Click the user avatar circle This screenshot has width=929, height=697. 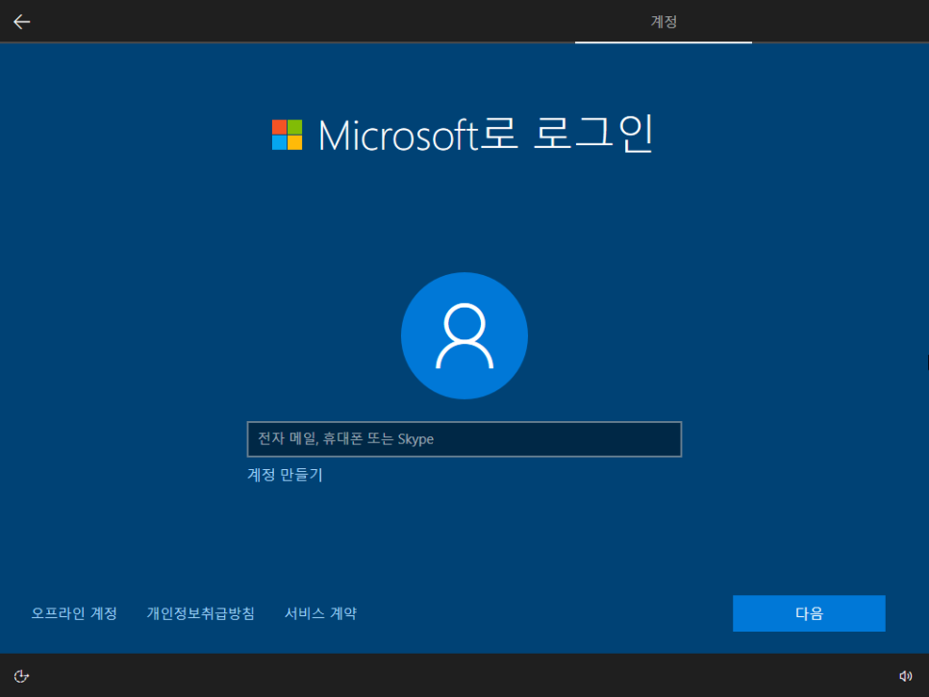point(464,336)
